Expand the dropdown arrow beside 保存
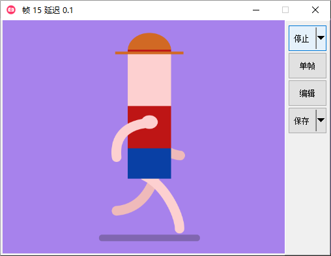This screenshot has height=256, width=331. tap(321, 120)
